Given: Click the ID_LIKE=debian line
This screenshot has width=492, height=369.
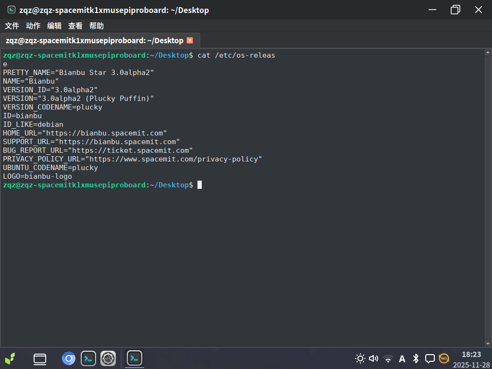Looking at the screenshot, I should [33, 124].
